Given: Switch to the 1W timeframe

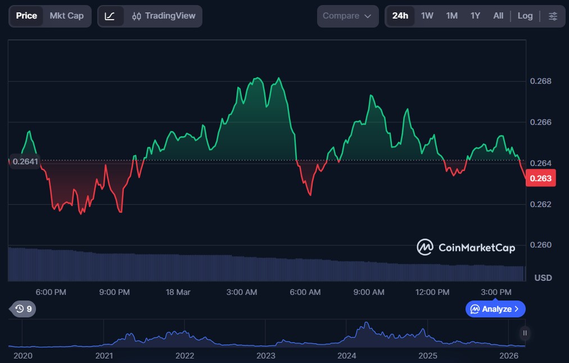Looking at the screenshot, I should pyautogui.click(x=427, y=16).
